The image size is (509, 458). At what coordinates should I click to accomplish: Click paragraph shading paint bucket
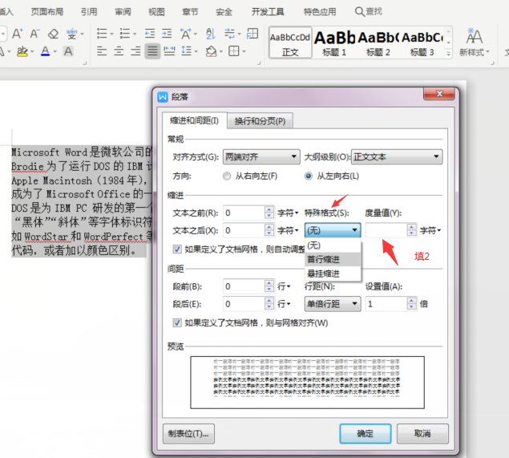[x=212, y=51]
